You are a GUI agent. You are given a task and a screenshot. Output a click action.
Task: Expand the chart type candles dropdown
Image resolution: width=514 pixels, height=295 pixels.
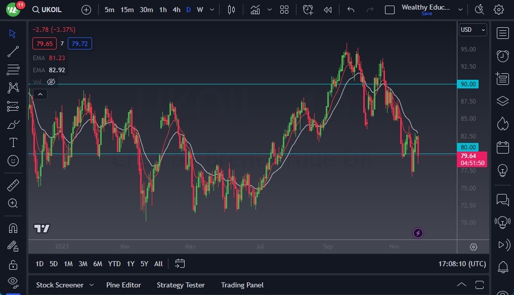coord(231,9)
